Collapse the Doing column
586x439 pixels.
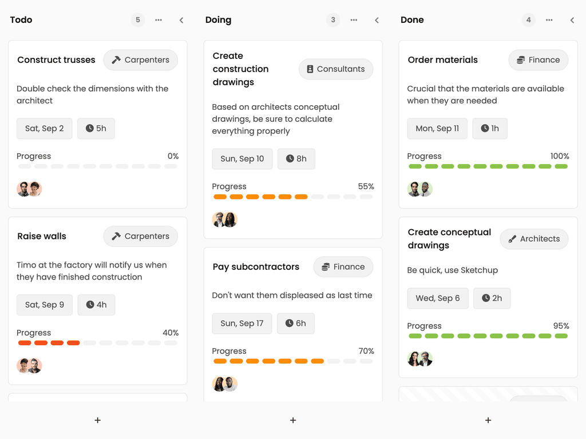377,20
